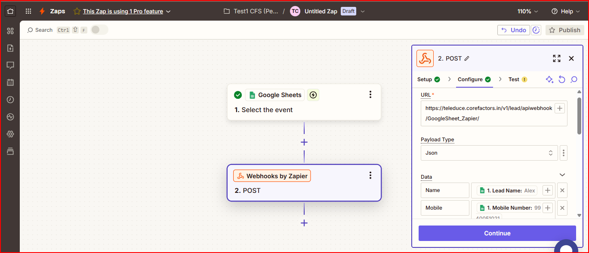Insert data into the URL field with plus
This screenshot has width=589, height=253.
point(560,109)
